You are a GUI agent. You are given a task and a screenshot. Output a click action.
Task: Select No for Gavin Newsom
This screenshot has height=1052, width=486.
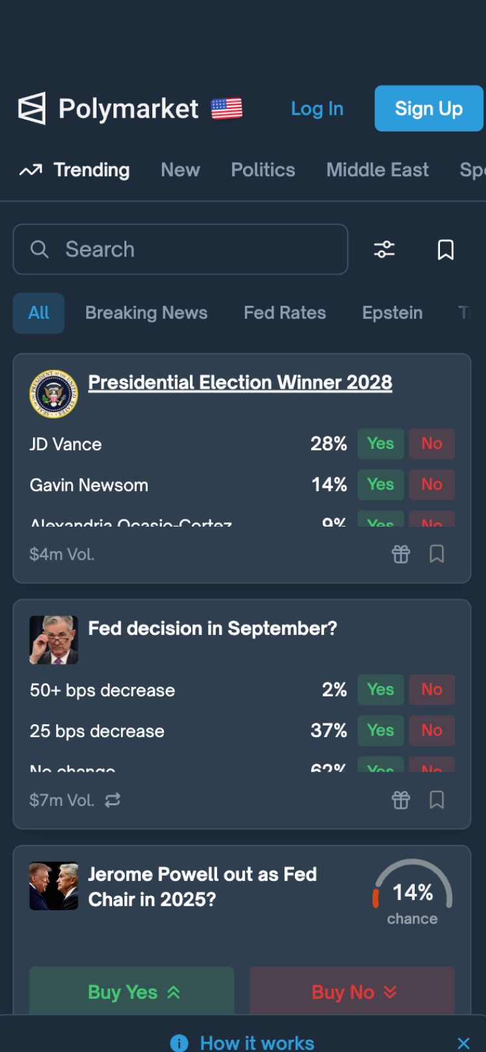point(432,485)
